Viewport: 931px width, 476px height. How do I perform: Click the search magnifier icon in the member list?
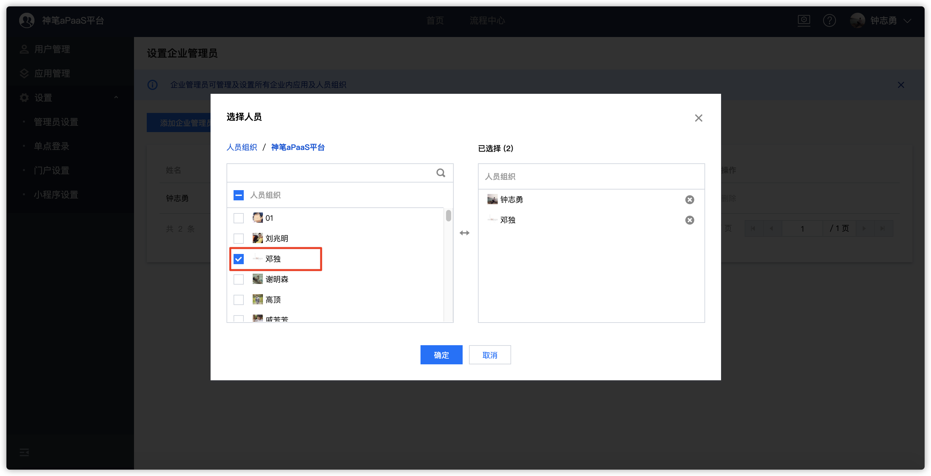coord(441,173)
